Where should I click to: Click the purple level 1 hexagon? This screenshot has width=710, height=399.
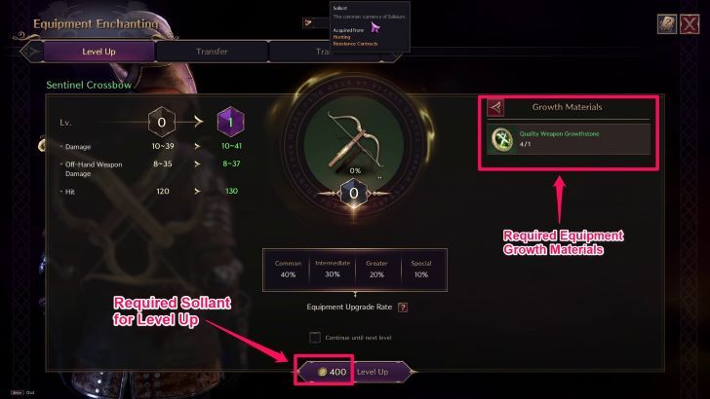230,122
